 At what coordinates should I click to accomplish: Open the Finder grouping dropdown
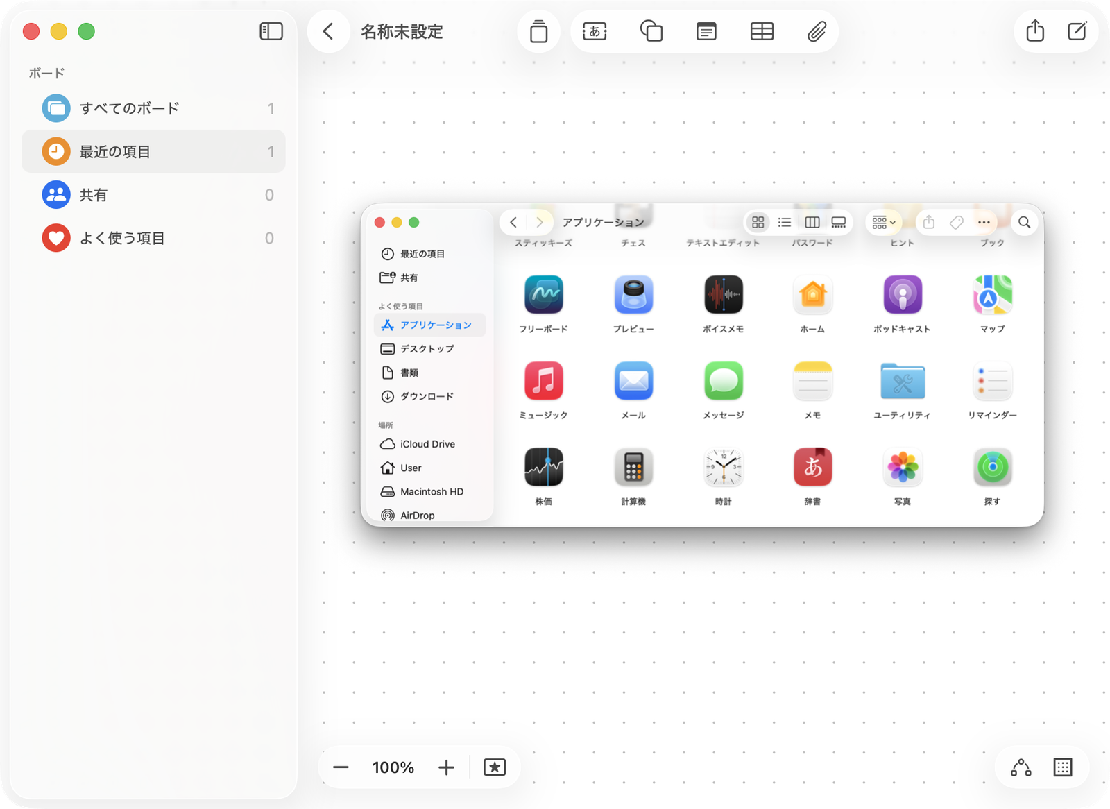pyautogui.click(x=884, y=222)
